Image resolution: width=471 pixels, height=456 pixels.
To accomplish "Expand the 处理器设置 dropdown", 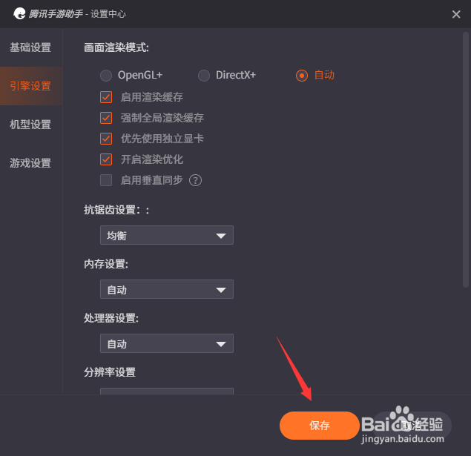I will [x=167, y=343].
